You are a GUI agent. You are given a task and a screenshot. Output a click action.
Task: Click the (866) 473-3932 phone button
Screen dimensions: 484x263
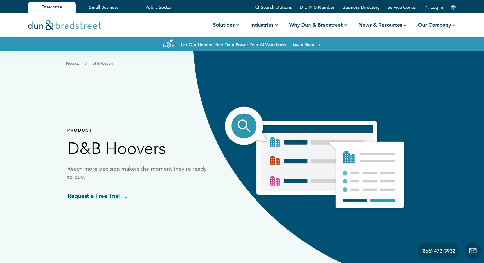[x=438, y=251]
